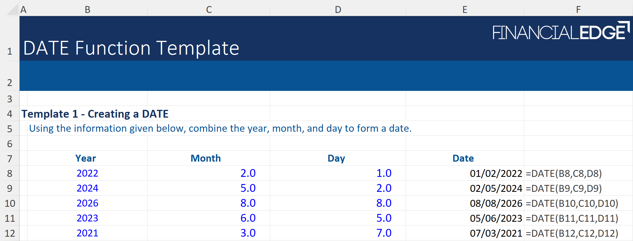Click the Year column heading cell
633x241 pixels.
pyautogui.click(x=86, y=158)
